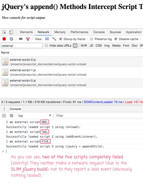Clear console using the console clear icon

pyautogui.click(x=11, y=116)
